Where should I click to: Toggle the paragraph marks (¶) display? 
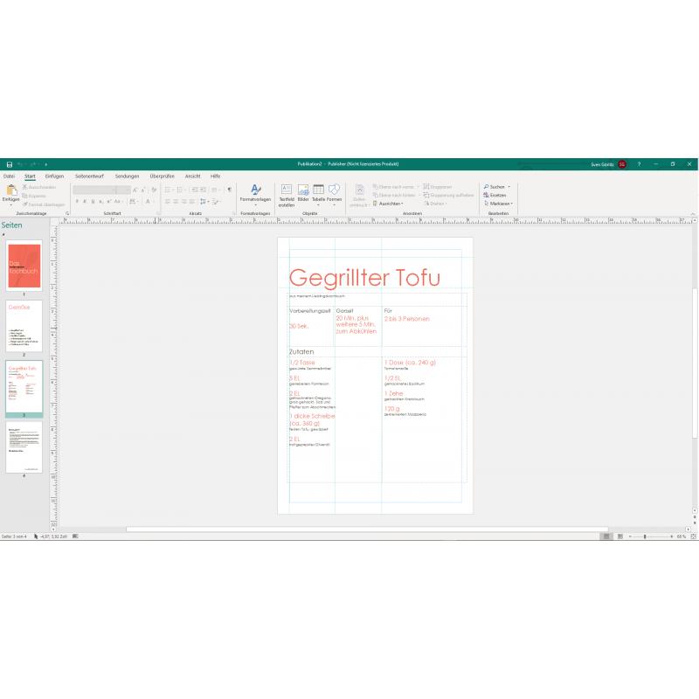(x=230, y=189)
